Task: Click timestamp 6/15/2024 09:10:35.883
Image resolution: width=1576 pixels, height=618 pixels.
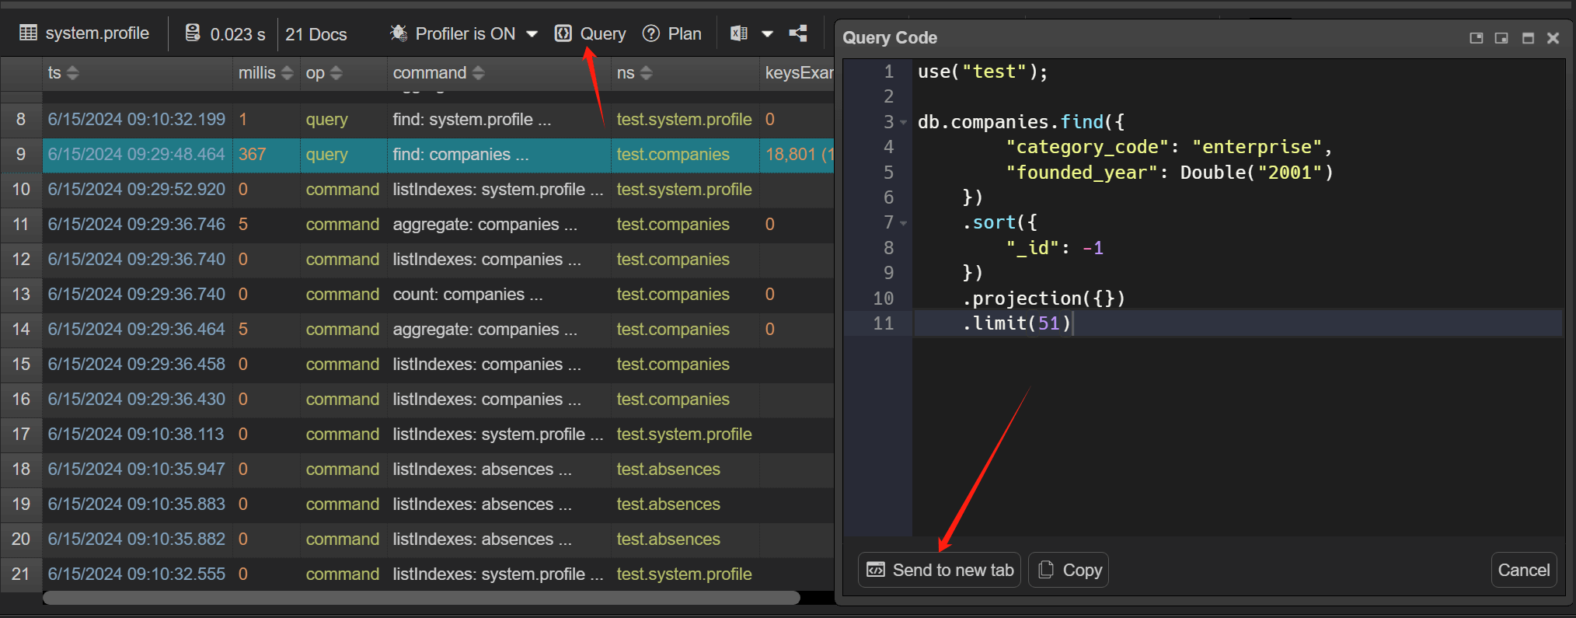Action: pos(137,504)
